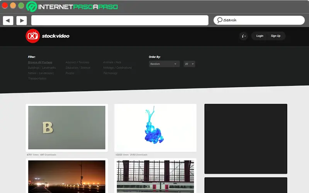Click the green maximize window button

[21, 5]
